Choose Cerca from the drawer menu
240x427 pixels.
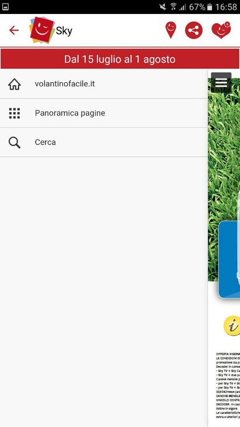(x=104, y=142)
